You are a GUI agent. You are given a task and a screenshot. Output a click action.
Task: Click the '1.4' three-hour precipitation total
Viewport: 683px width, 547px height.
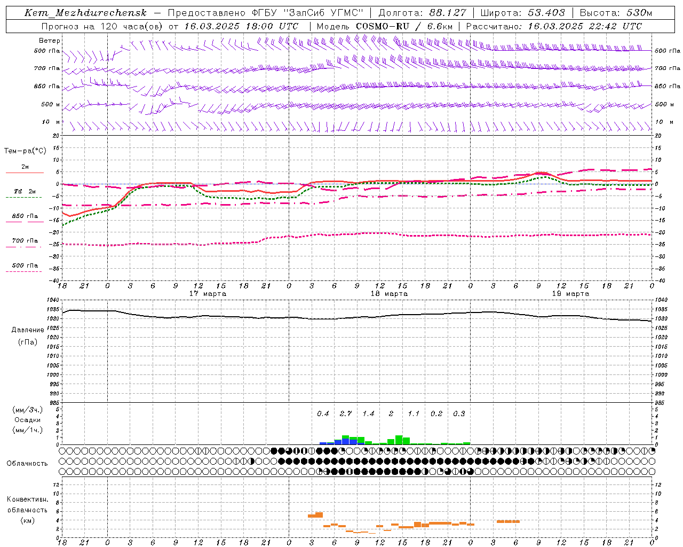point(368,413)
